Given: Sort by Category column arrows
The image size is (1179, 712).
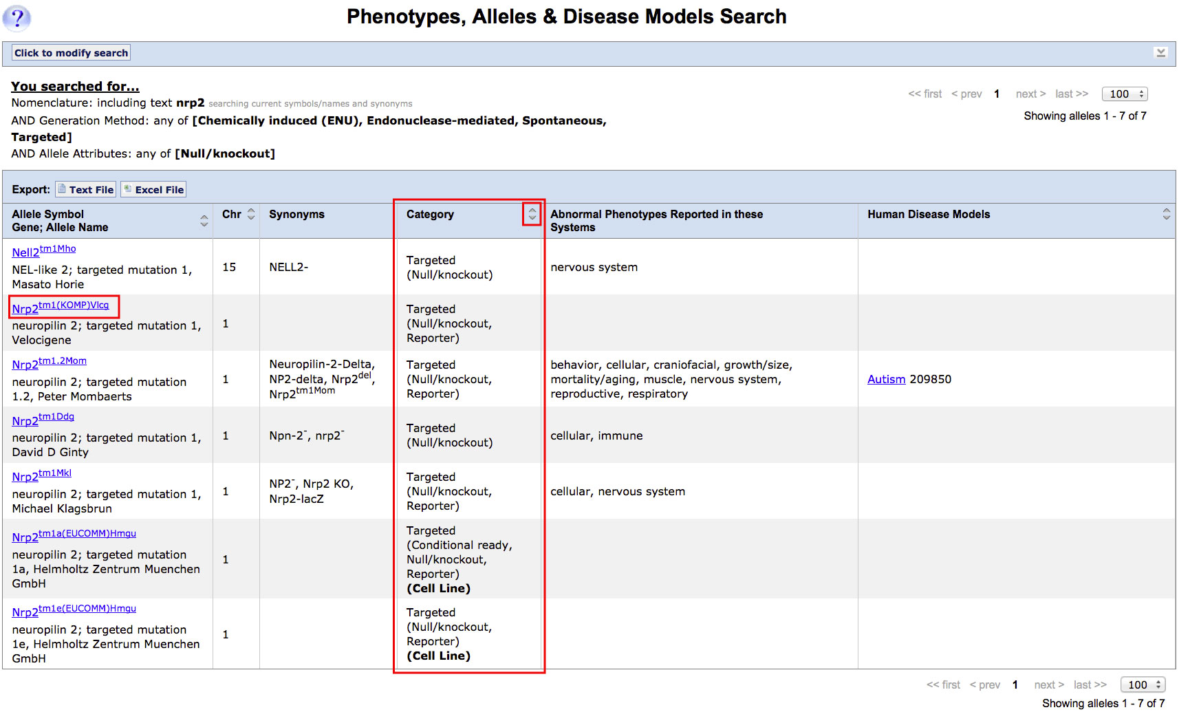Looking at the screenshot, I should (532, 215).
